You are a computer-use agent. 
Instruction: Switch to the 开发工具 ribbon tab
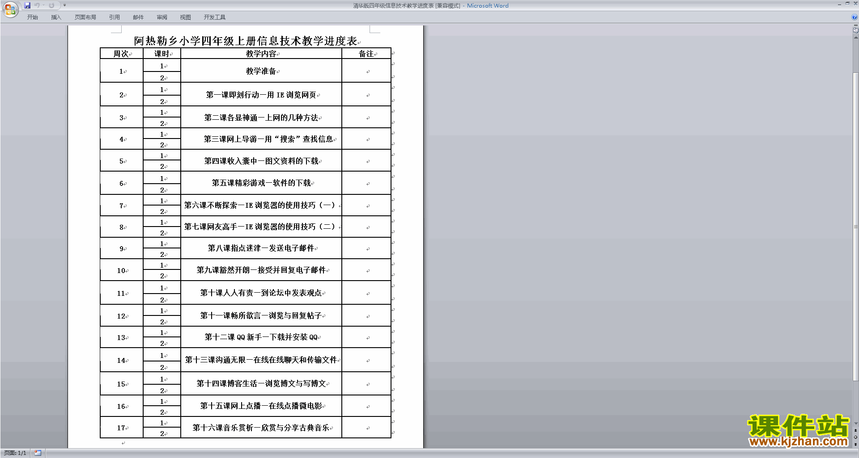click(215, 17)
